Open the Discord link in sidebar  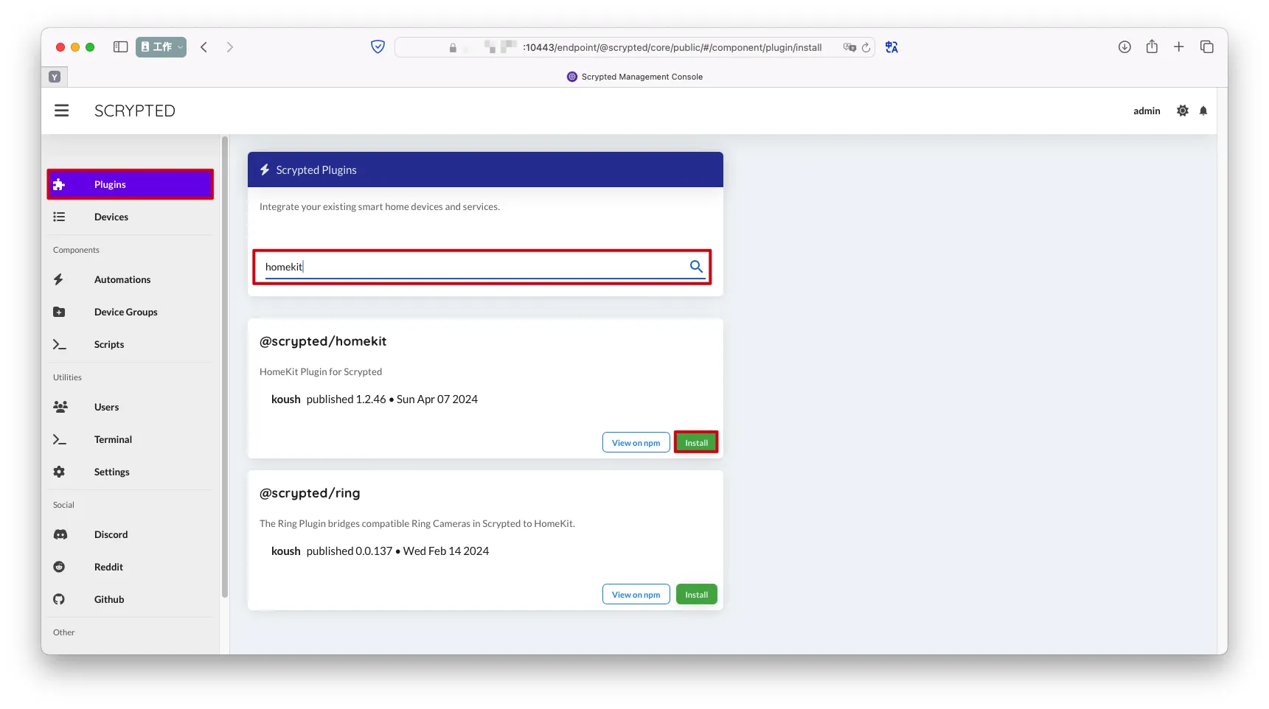tap(131, 534)
